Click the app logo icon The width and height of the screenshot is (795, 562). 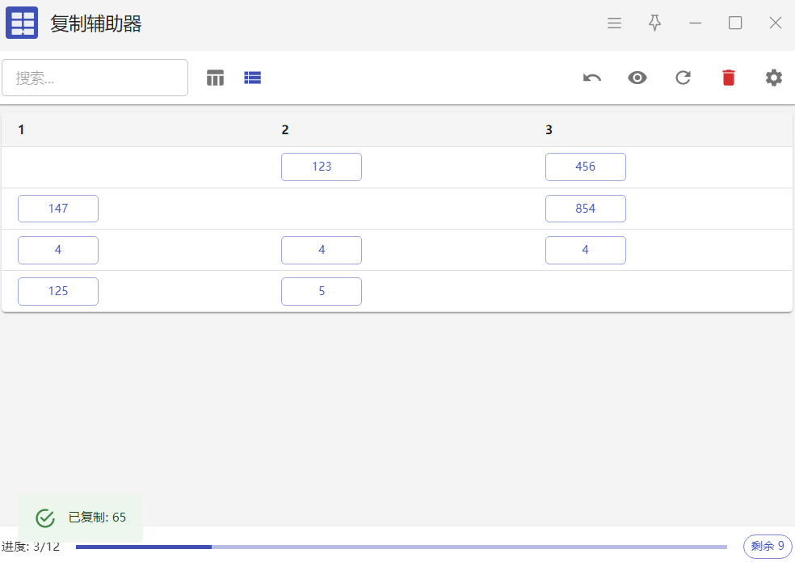point(22,23)
